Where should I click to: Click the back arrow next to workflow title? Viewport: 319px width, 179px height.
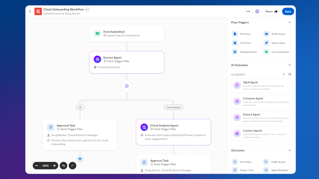click(x=30, y=11)
